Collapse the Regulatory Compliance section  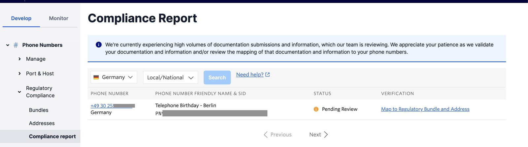pos(19,92)
